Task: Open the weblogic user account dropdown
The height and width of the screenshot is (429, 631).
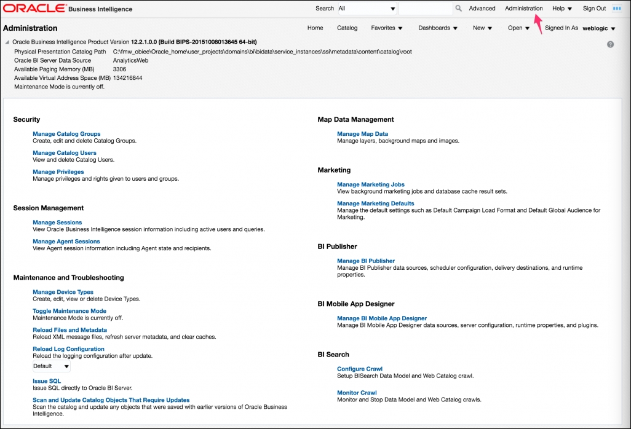Action: click(599, 28)
